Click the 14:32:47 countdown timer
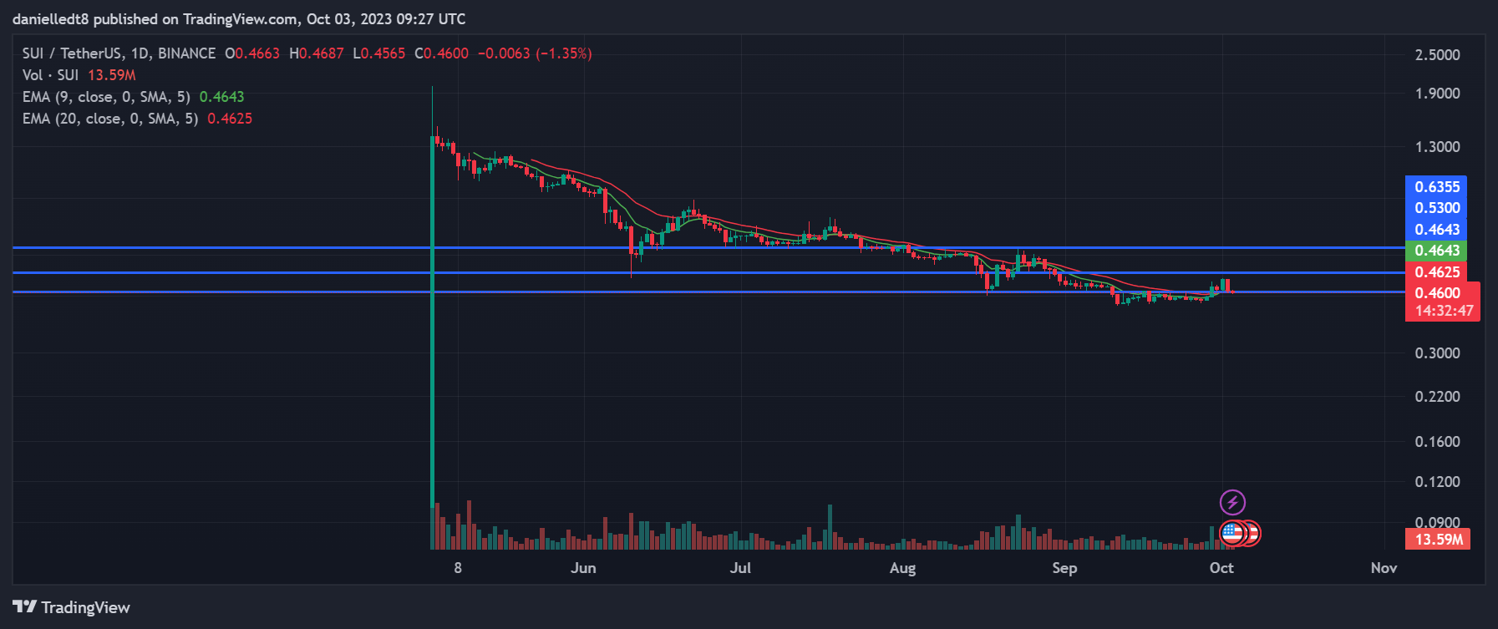 pyautogui.click(x=1444, y=311)
